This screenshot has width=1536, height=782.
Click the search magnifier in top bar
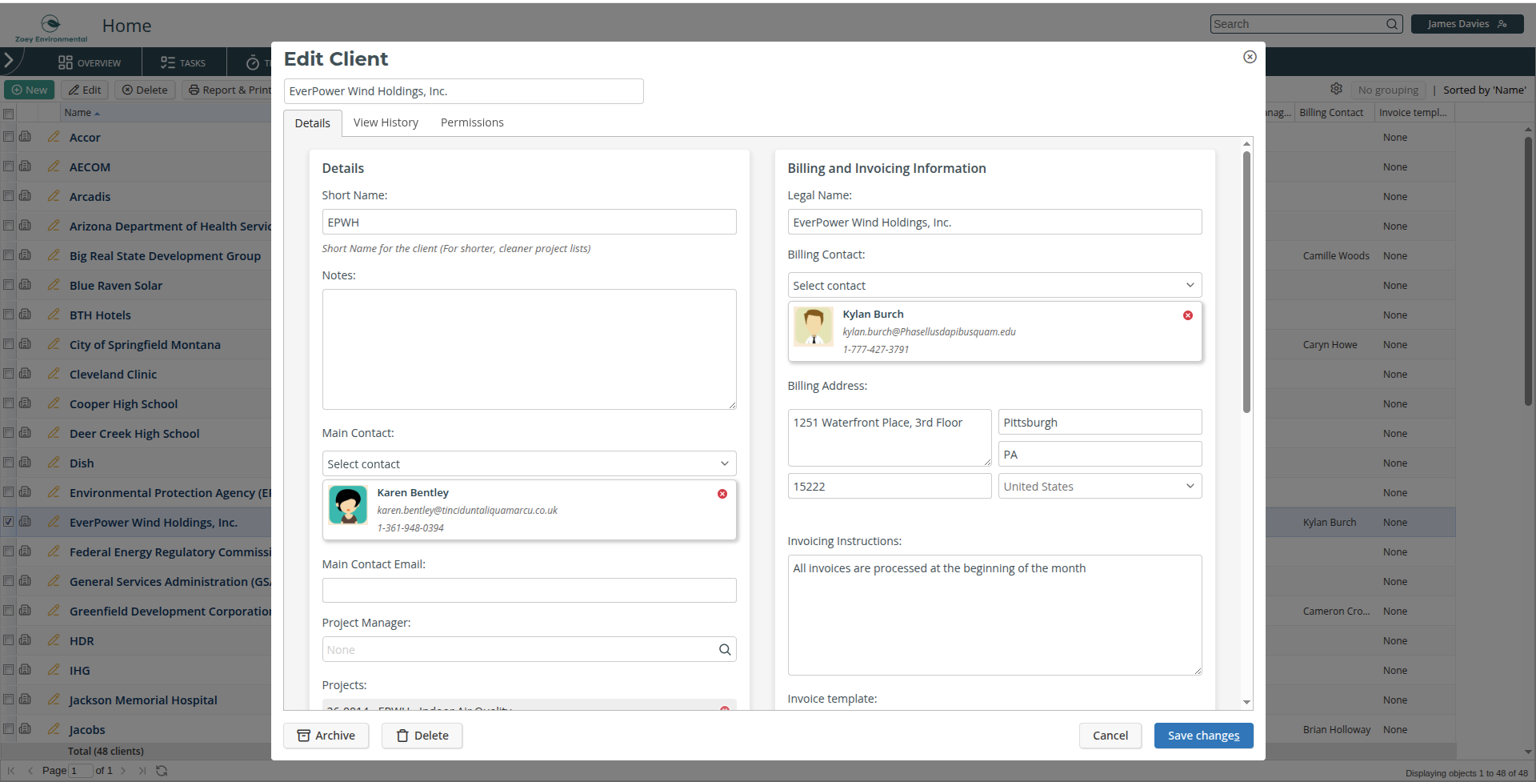[1392, 24]
